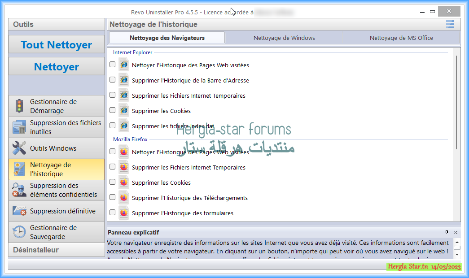This screenshot has width=469, height=278.
Task: Check IE Nettoyer l'Historique des Pages Web visitées
Action: pos(113,65)
